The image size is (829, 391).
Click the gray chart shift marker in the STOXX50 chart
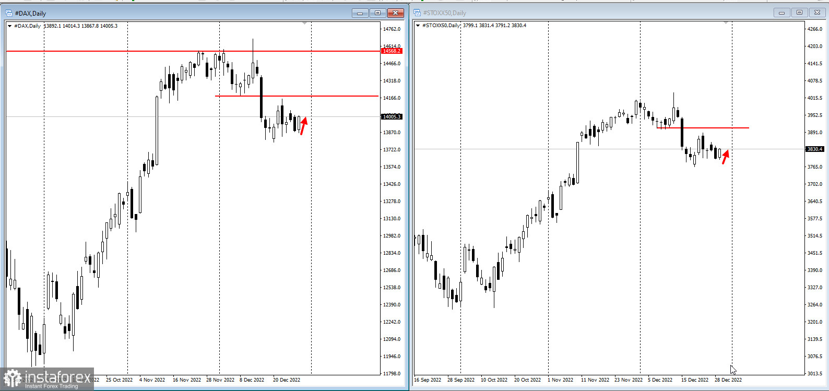pos(726,23)
